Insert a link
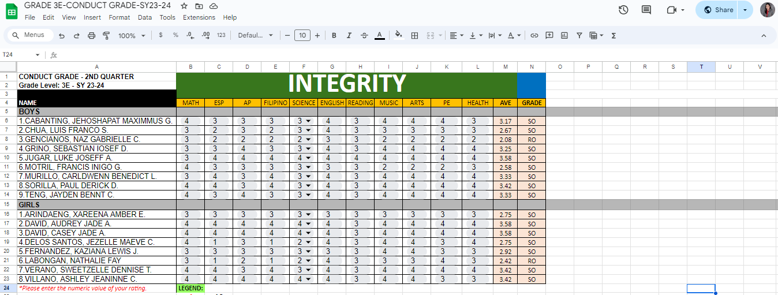778x295 pixels. pos(534,36)
